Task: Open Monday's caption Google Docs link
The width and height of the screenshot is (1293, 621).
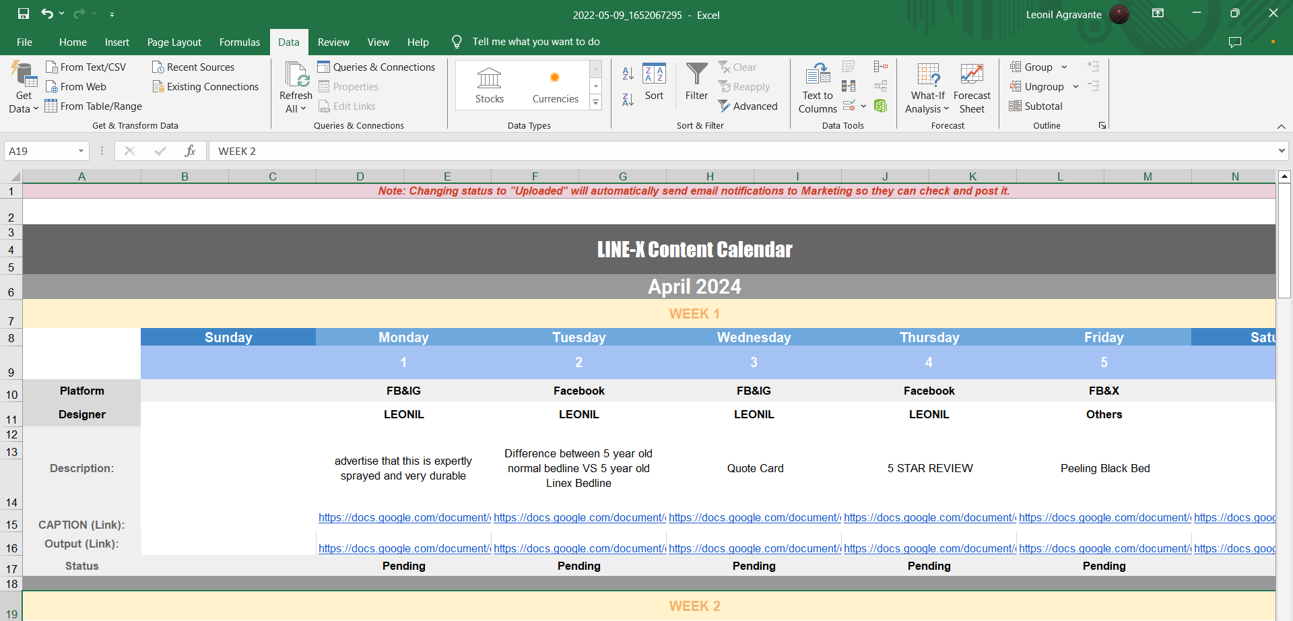Action: tap(403, 517)
